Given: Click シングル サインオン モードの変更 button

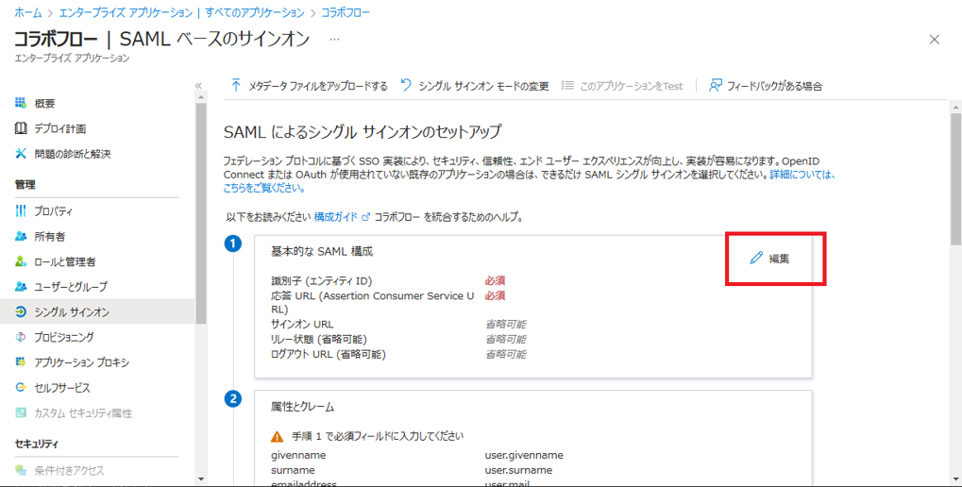Looking at the screenshot, I should (x=474, y=86).
